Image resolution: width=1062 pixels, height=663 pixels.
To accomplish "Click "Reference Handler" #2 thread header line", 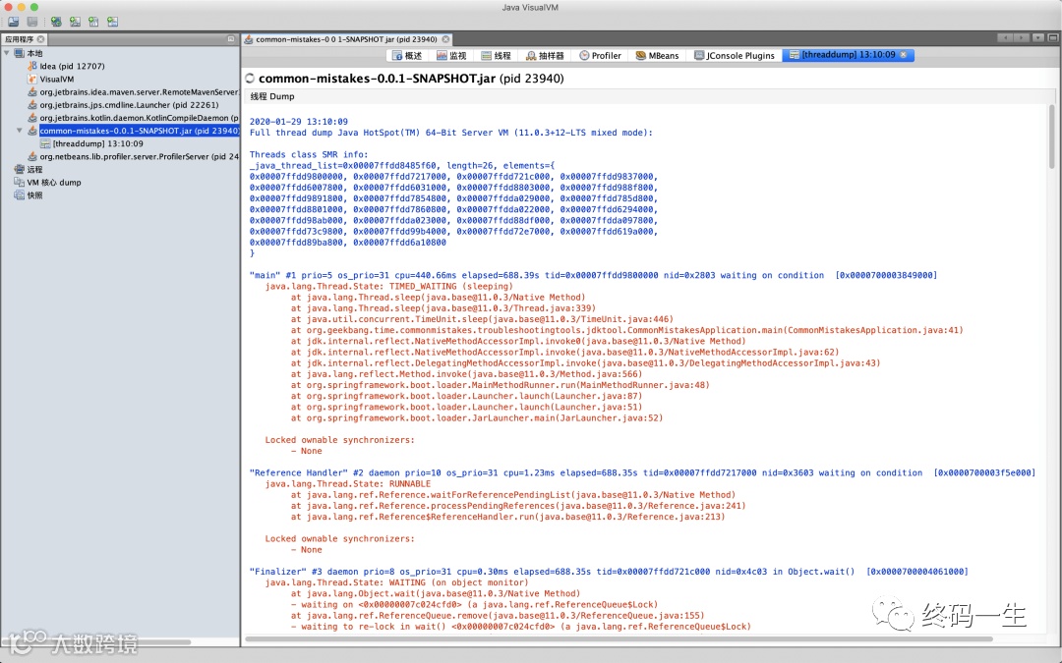I will click(642, 472).
